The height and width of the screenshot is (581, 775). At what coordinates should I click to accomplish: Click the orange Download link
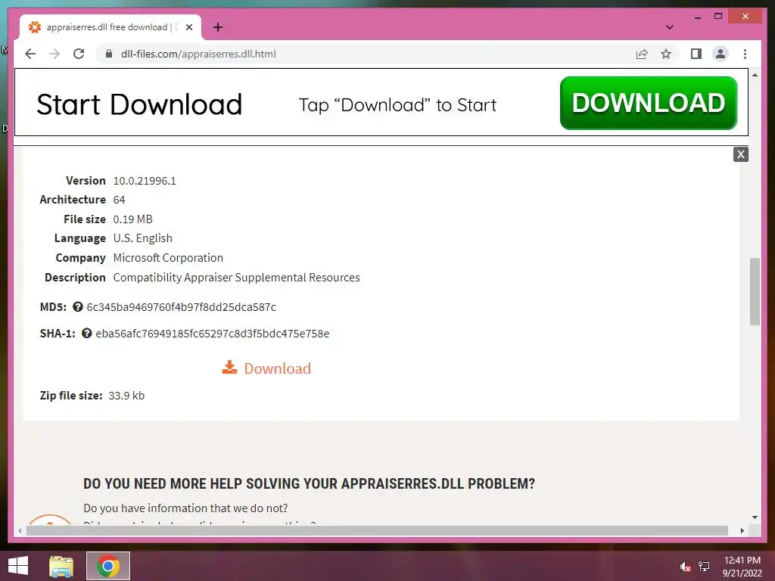click(x=277, y=368)
